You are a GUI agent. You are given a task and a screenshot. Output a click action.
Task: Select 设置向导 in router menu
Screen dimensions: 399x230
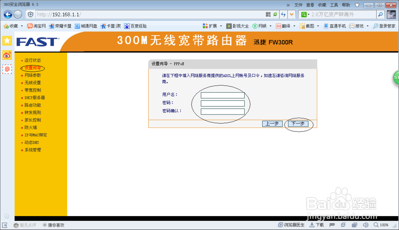tap(33, 68)
